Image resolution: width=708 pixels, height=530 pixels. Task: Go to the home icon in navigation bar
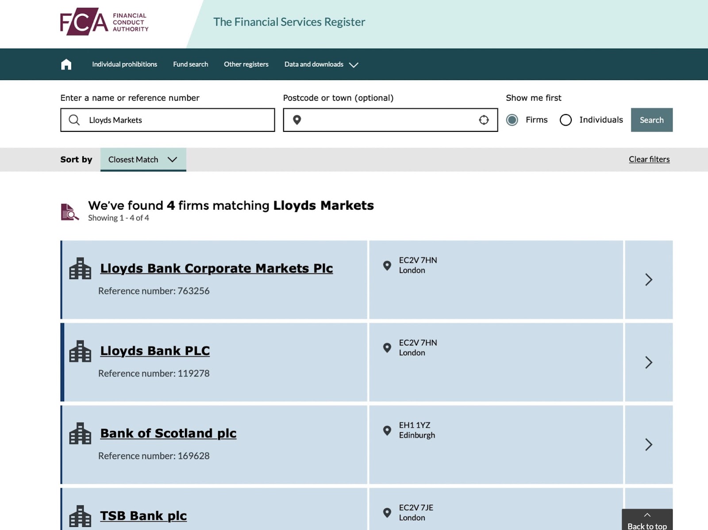click(x=66, y=65)
